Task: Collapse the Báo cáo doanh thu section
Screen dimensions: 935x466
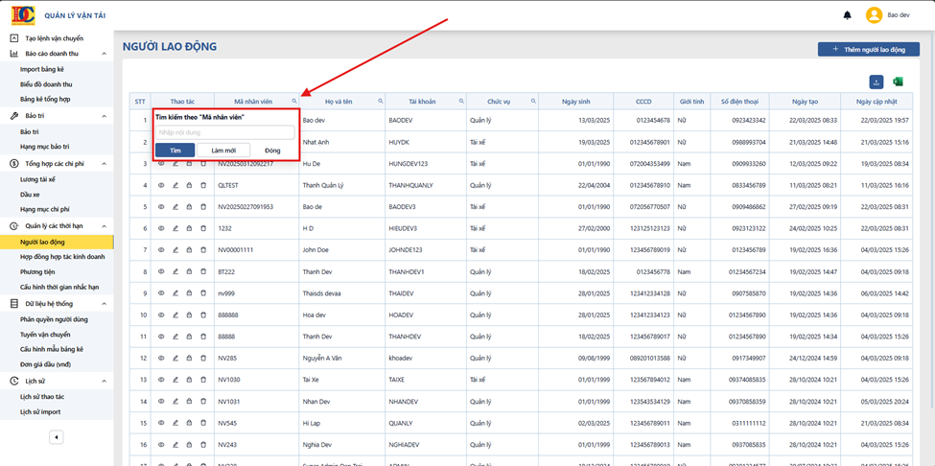Action: pos(104,54)
